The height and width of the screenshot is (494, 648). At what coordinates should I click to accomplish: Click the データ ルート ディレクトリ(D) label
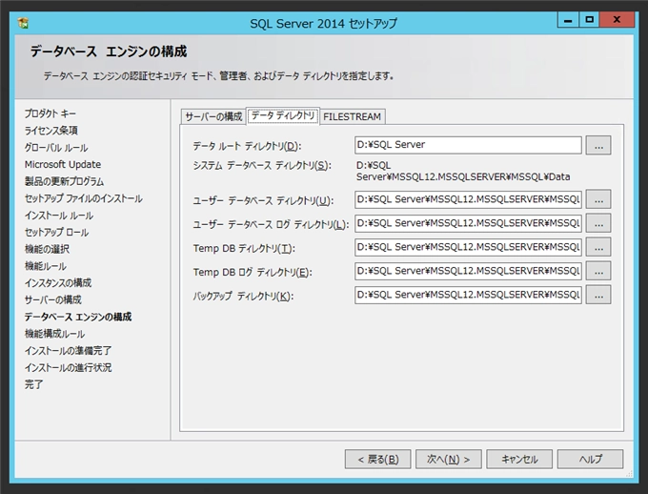(x=247, y=146)
